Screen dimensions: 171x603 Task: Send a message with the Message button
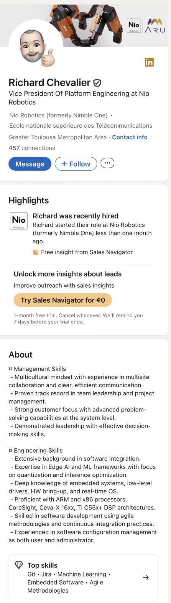(30, 164)
